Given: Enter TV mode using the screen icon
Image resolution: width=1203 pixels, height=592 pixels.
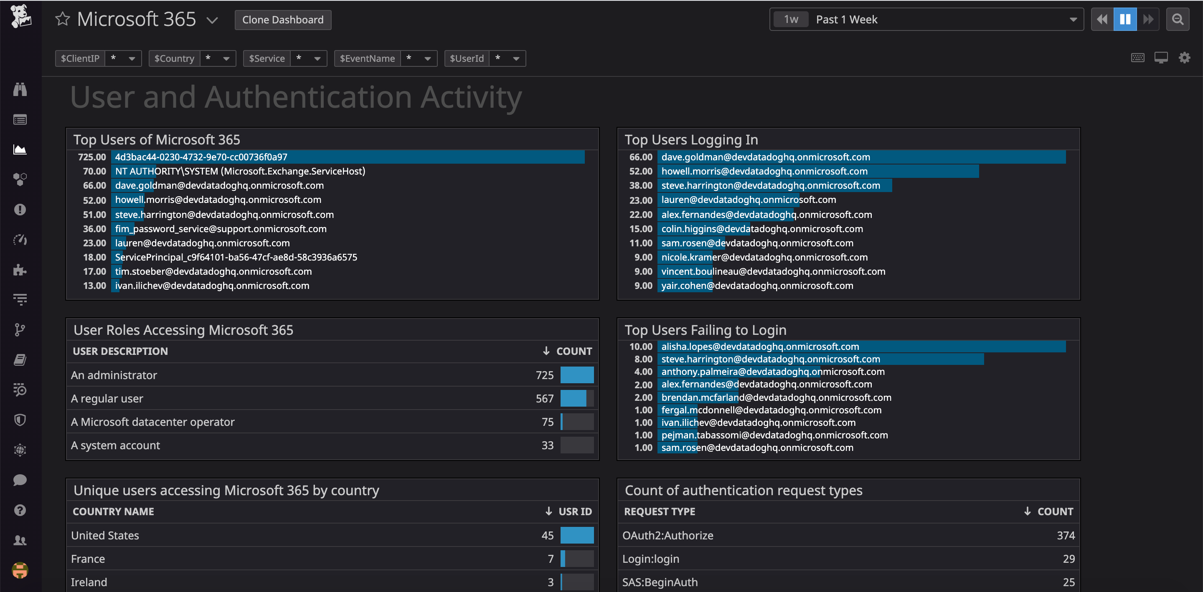Looking at the screenshot, I should coord(1161,58).
